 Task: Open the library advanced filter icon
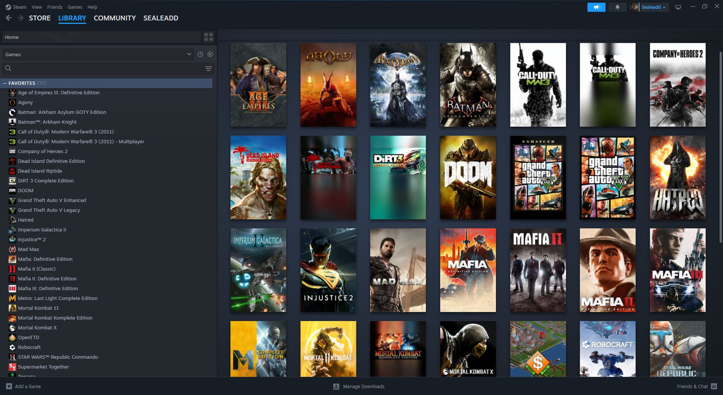point(208,68)
